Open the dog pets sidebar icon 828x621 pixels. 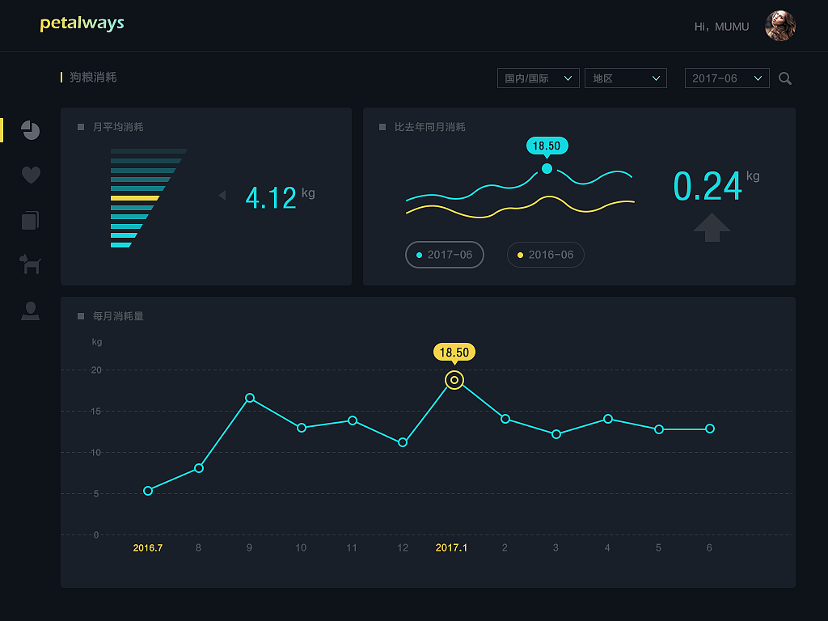click(x=30, y=264)
